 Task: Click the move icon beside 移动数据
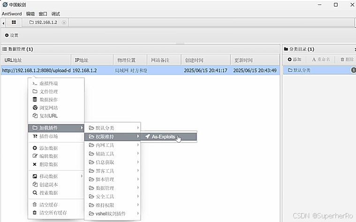(35, 176)
